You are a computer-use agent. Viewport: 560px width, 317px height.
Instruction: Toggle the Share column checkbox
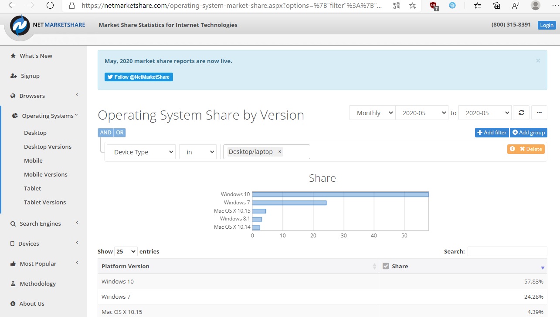tap(386, 266)
